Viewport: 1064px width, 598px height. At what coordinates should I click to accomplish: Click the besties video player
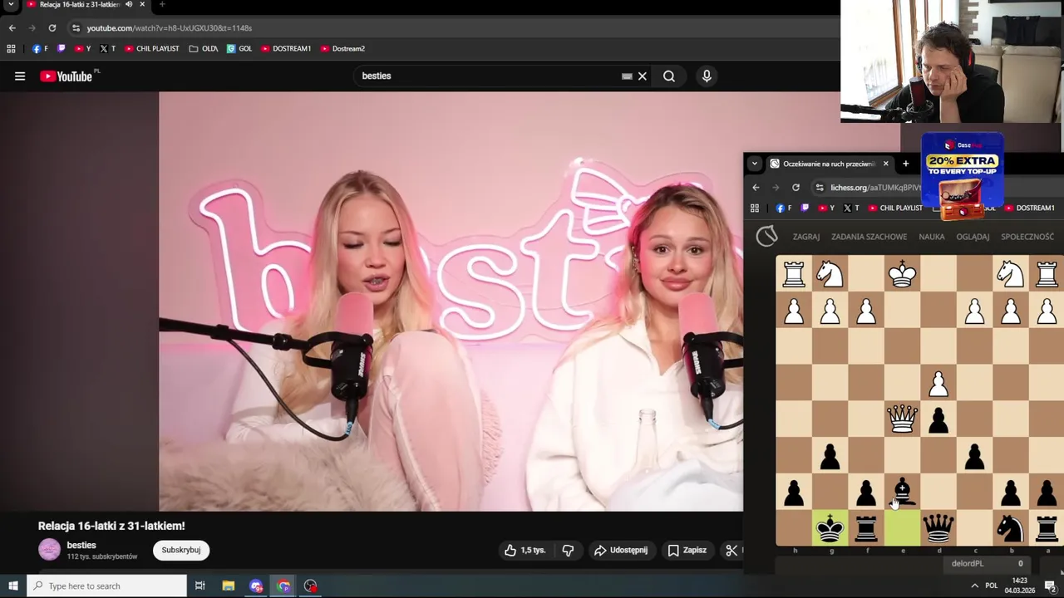(x=451, y=301)
